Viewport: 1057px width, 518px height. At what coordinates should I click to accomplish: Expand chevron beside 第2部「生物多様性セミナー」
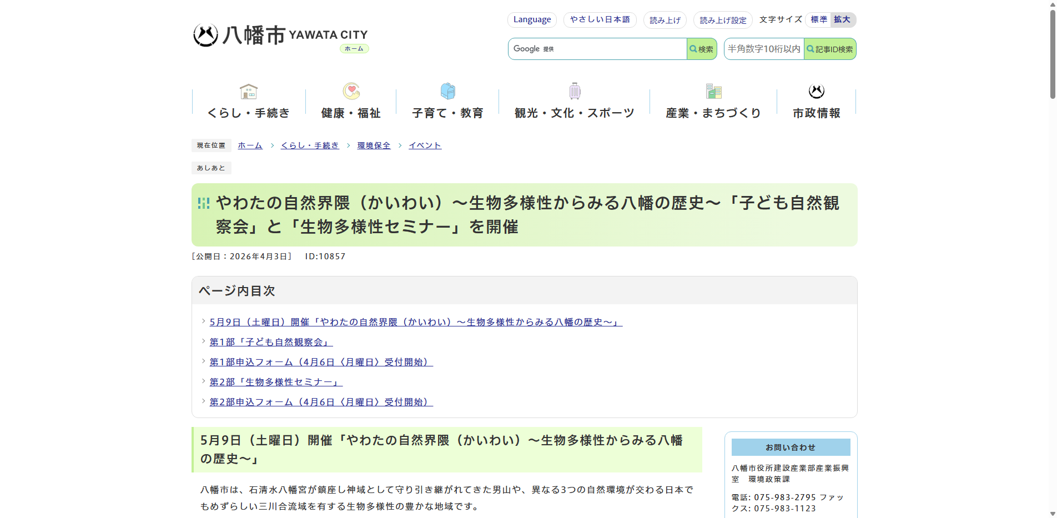click(x=203, y=381)
